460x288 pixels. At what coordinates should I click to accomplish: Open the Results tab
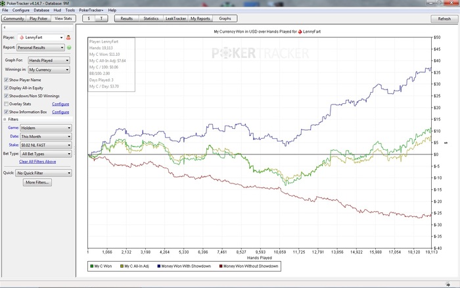coord(126,18)
